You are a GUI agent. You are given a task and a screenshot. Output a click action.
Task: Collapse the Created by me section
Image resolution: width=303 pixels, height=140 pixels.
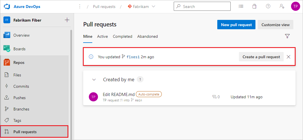(94, 80)
